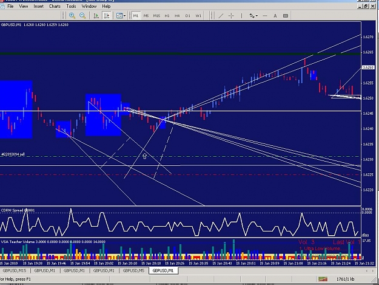Open the Help menu
The image size is (379, 285).
[x=106, y=6]
